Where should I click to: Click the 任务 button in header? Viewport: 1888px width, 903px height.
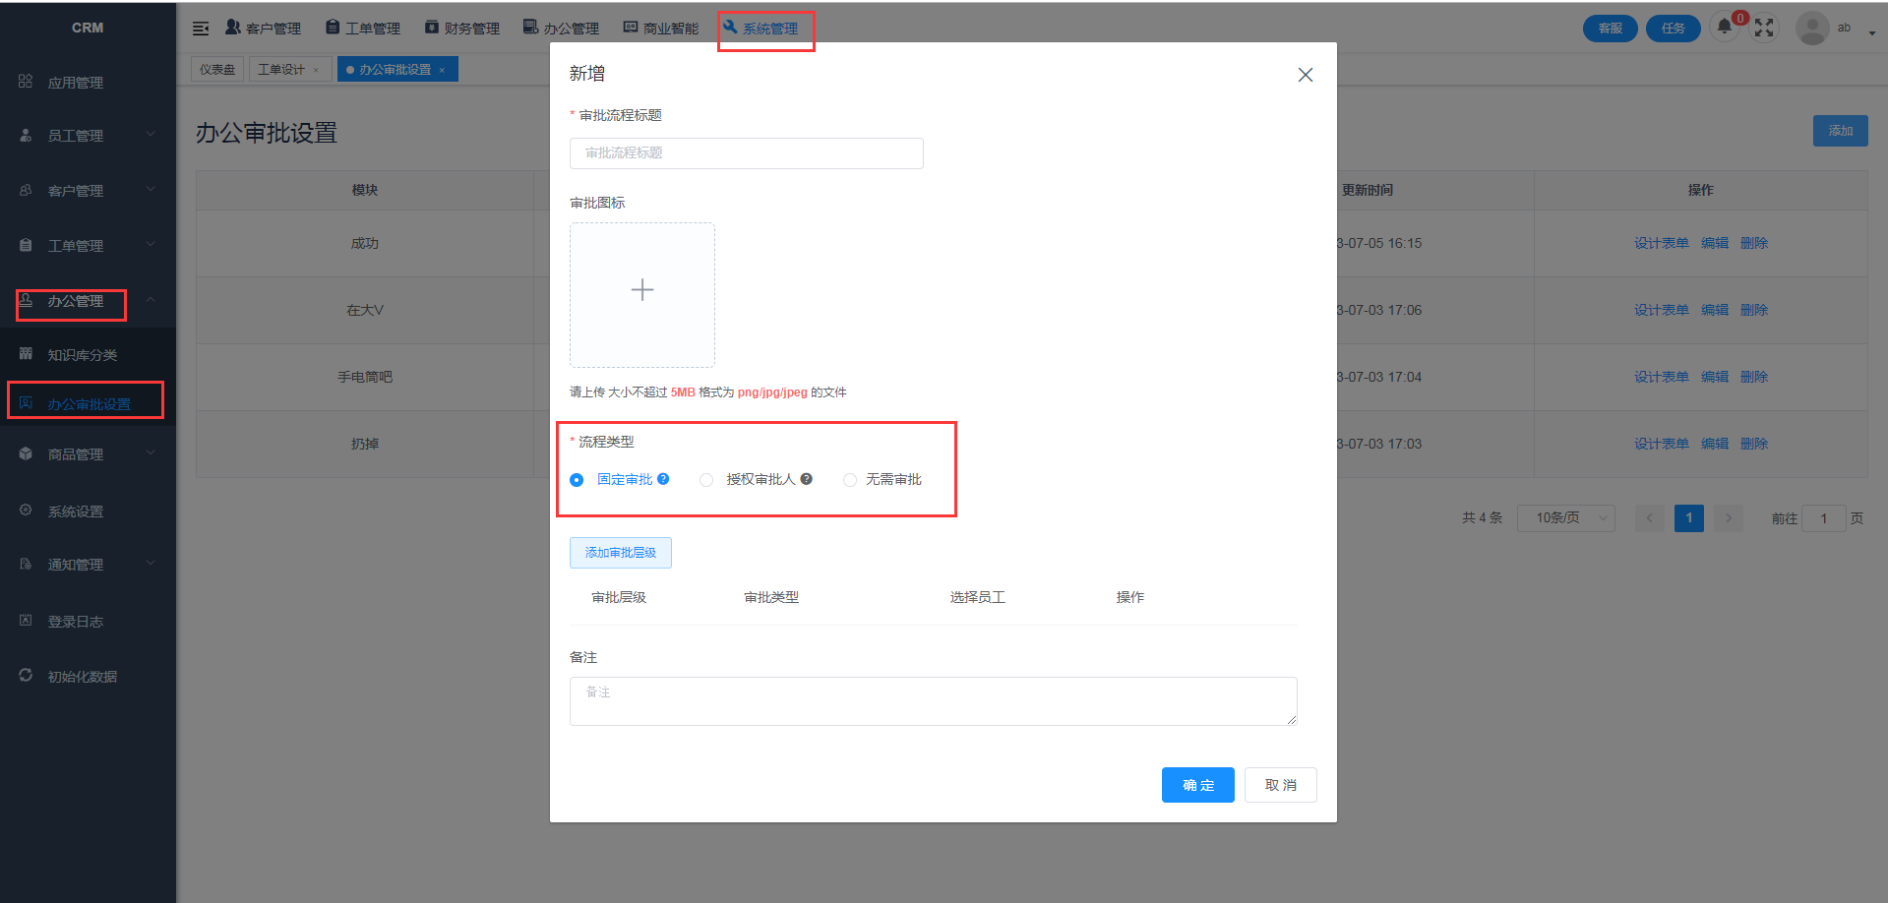click(1674, 29)
